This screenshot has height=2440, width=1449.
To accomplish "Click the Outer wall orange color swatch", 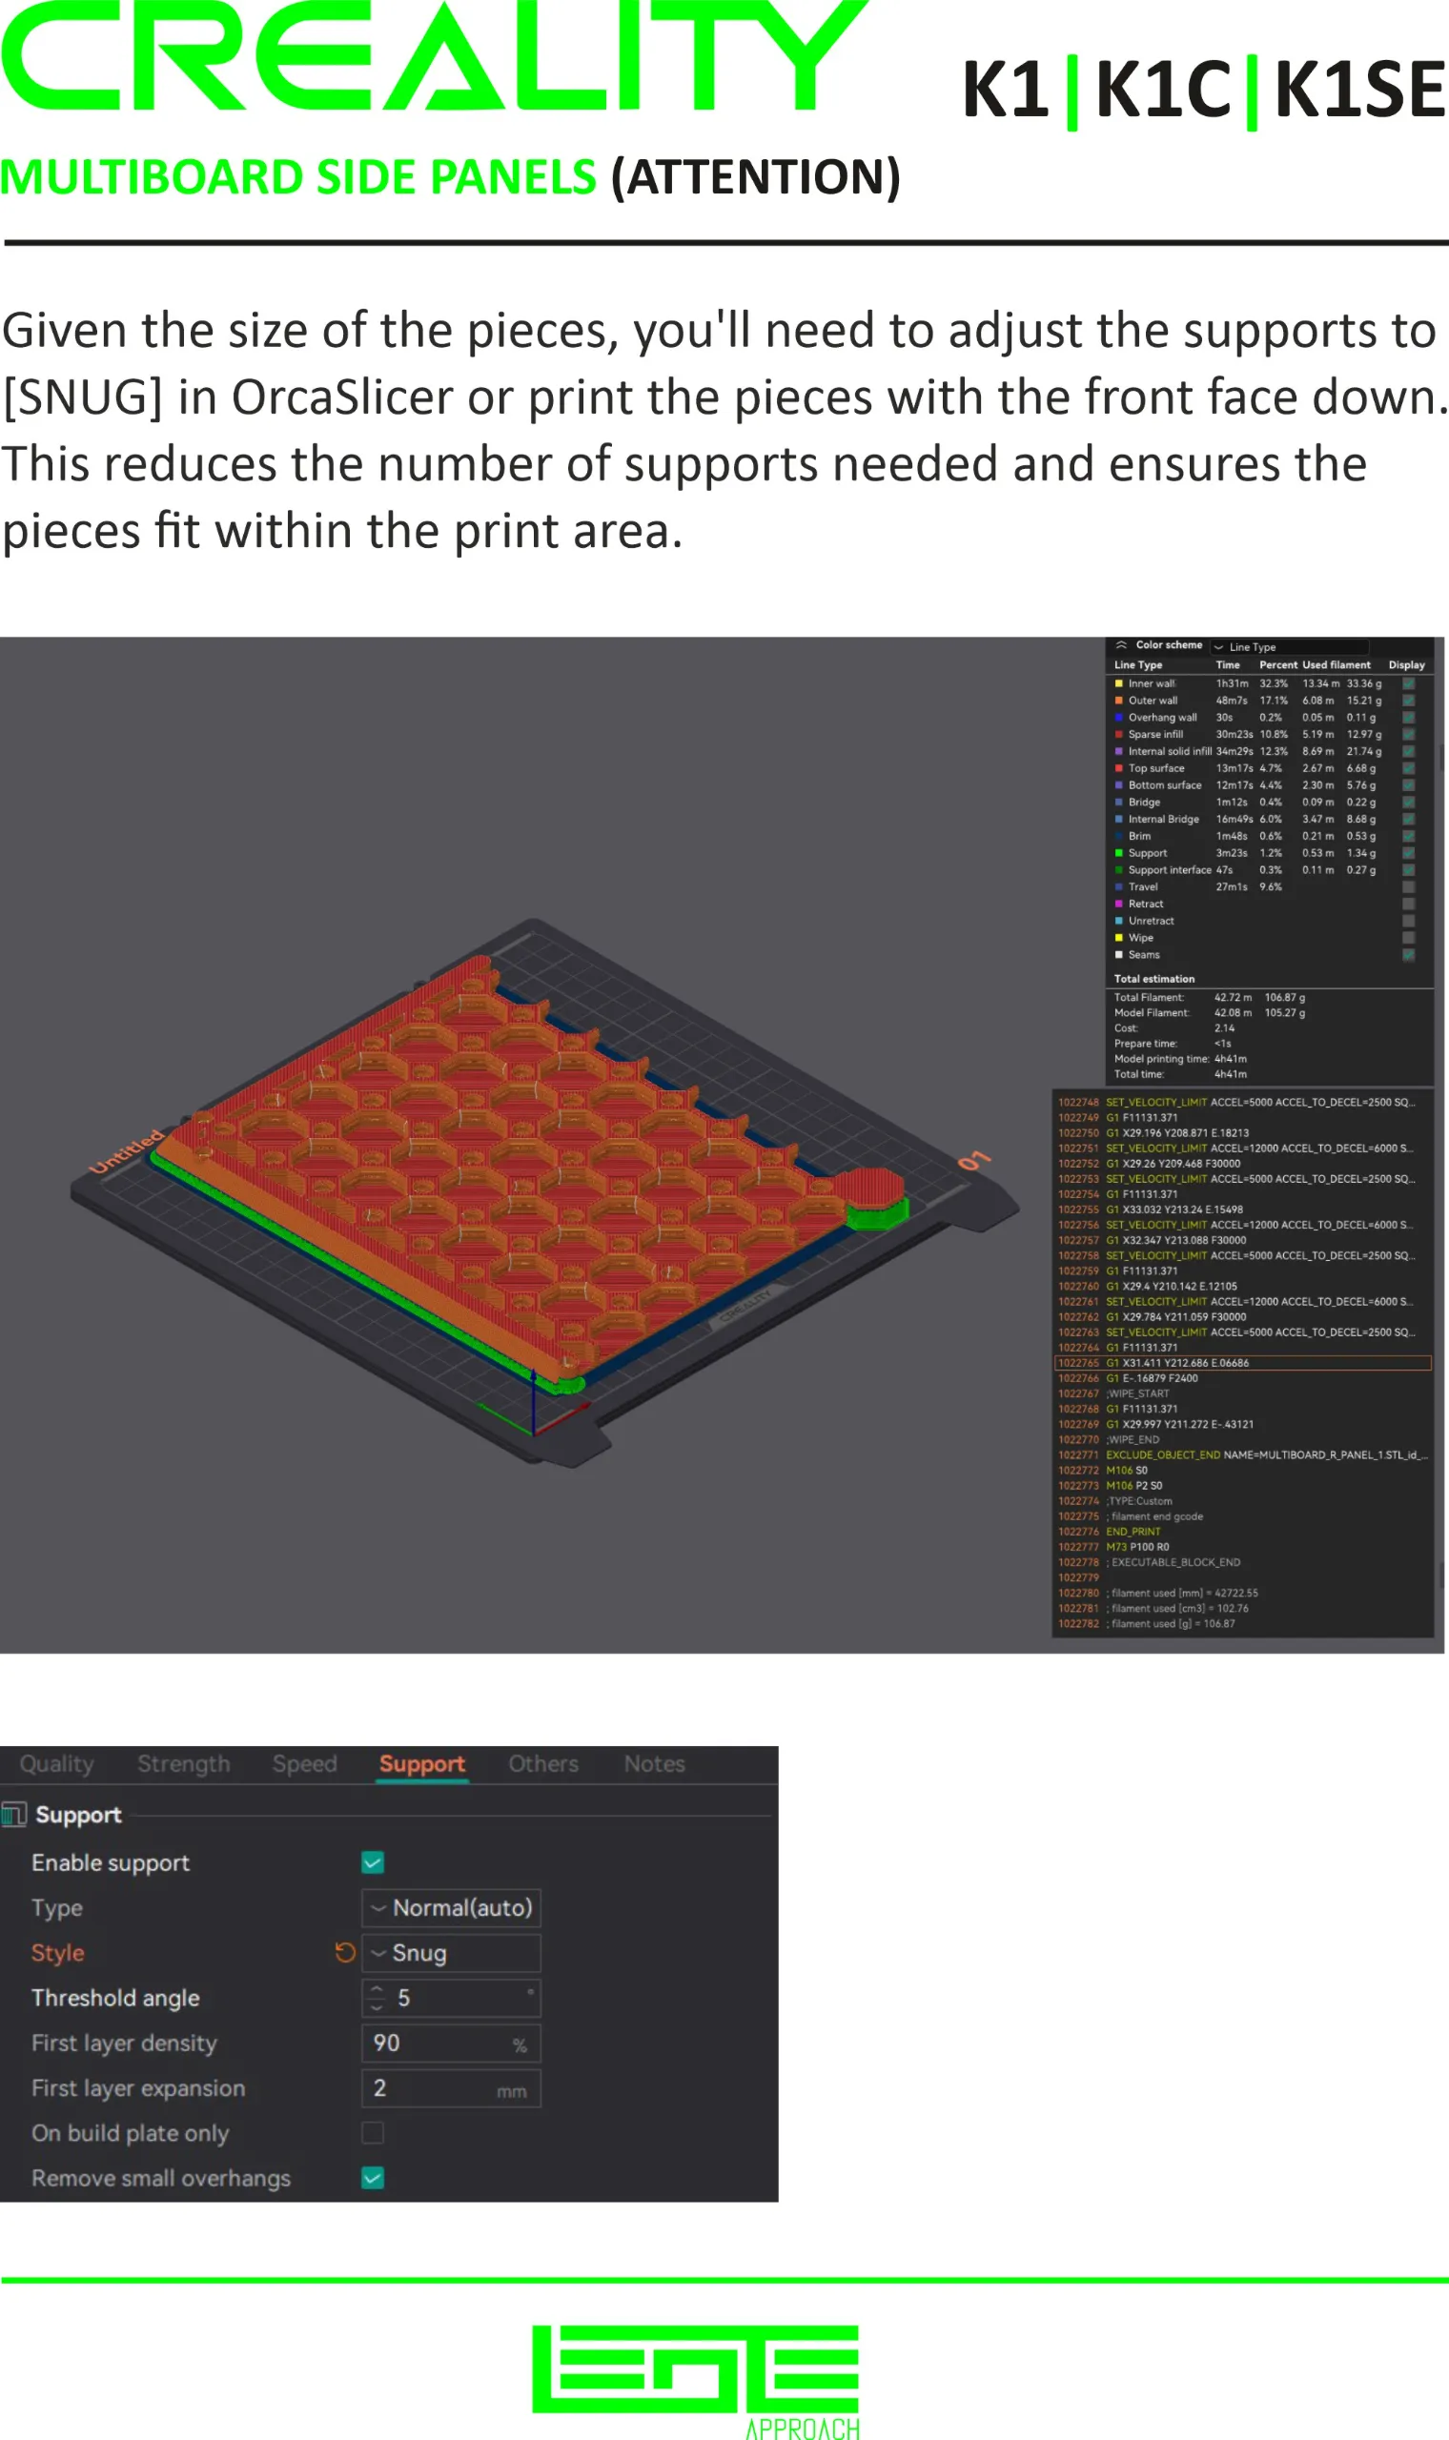I will [x=1119, y=701].
